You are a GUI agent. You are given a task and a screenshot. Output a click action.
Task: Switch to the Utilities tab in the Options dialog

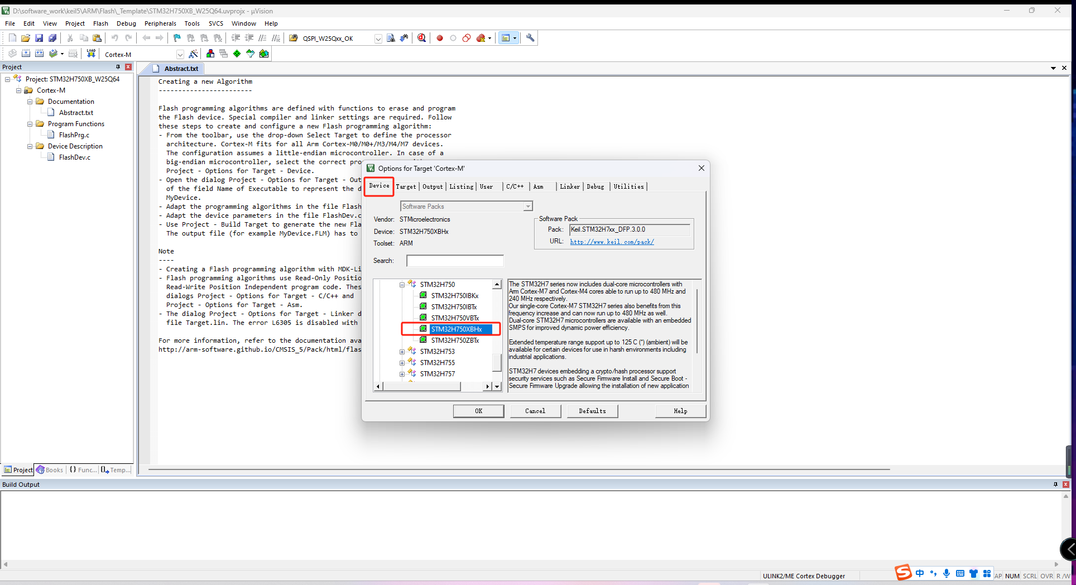pyautogui.click(x=628, y=186)
